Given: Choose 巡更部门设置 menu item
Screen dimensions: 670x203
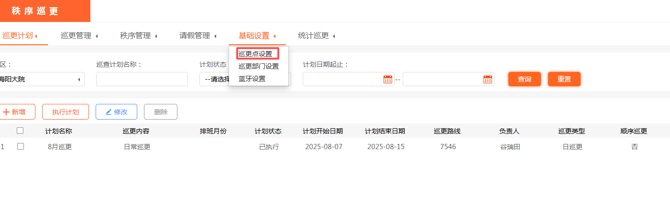Looking at the screenshot, I should tap(258, 66).
